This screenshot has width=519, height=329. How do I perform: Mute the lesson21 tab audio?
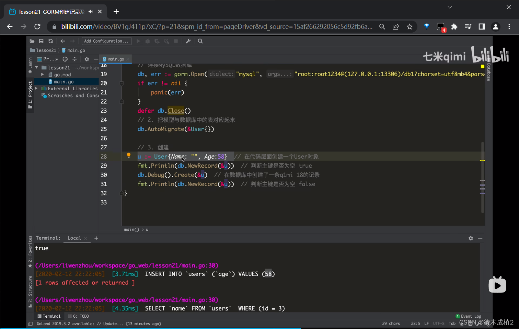tap(91, 12)
